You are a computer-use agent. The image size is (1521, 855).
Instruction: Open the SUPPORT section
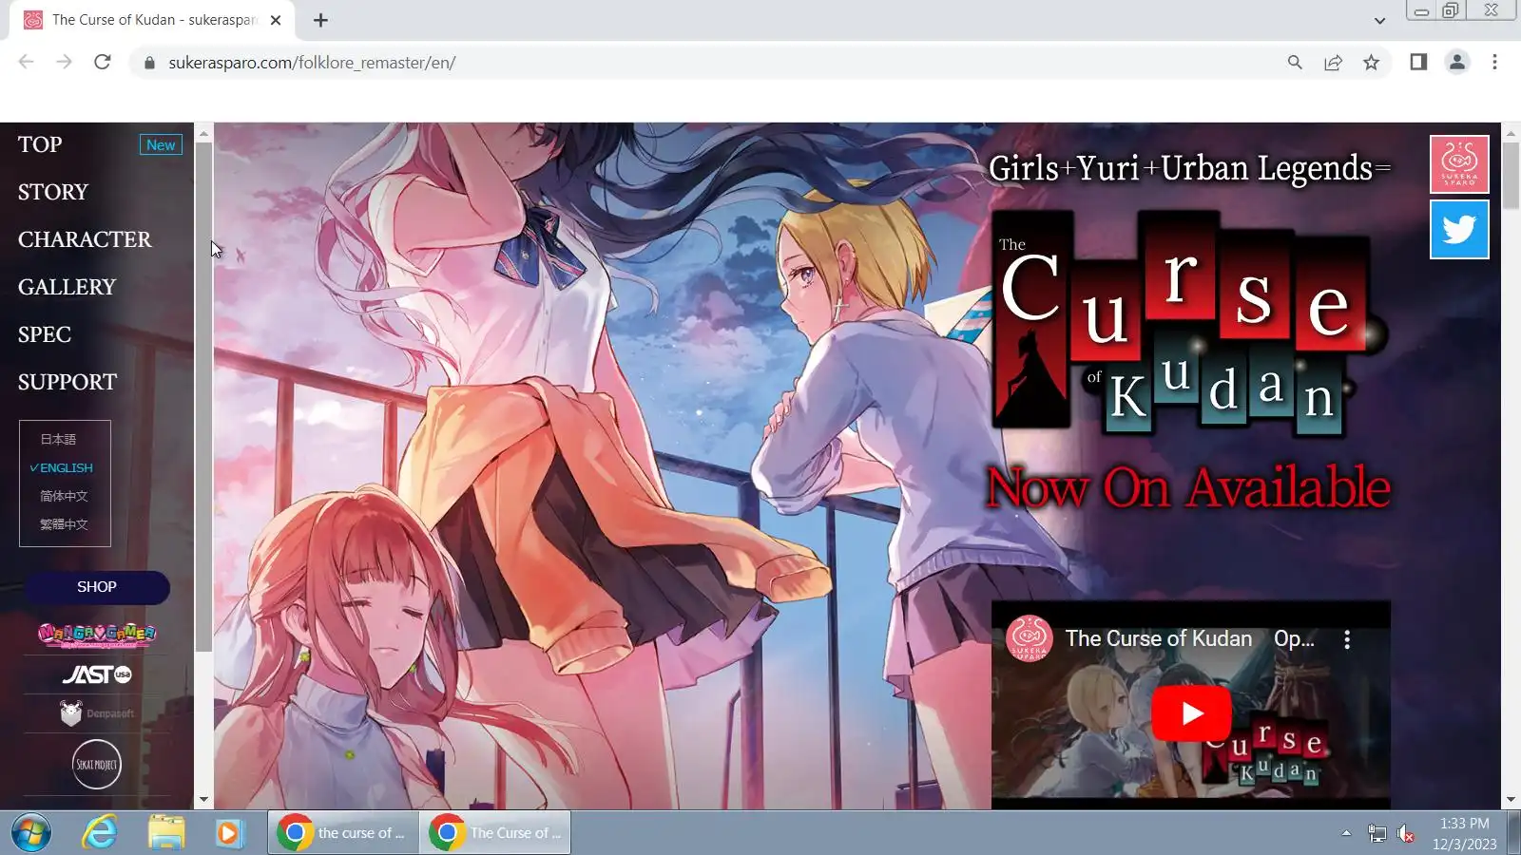[x=67, y=382]
